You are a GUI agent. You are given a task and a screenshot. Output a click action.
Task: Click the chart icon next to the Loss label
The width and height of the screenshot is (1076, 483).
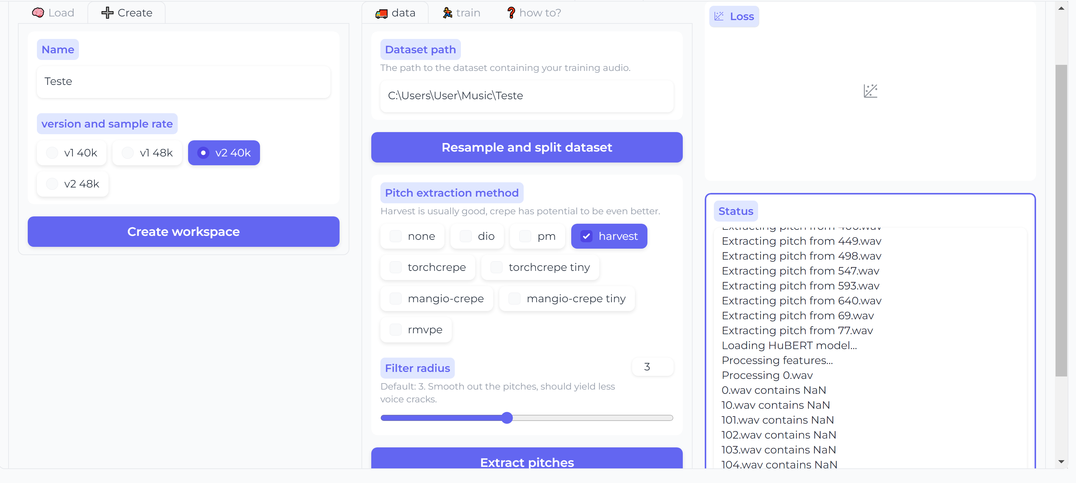point(719,16)
